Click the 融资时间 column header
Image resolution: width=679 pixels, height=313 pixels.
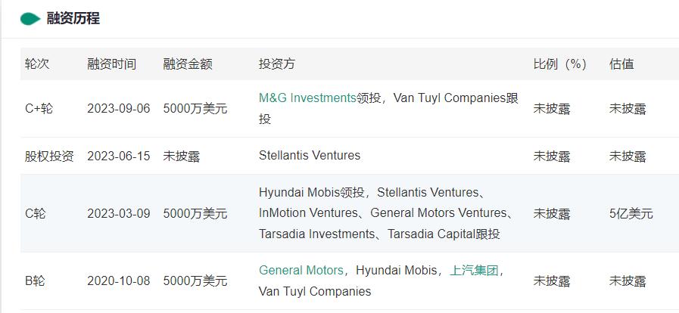(111, 64)
